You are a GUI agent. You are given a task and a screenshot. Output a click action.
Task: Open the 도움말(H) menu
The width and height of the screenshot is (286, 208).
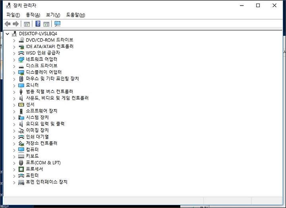75,15
